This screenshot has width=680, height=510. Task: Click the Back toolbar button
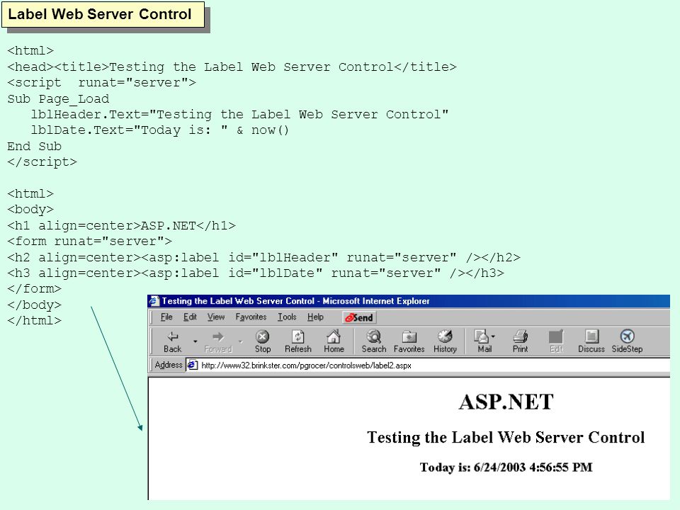pos(173,341)
